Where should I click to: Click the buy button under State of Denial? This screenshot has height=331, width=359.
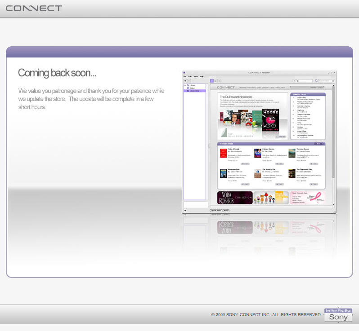[245, 164]
